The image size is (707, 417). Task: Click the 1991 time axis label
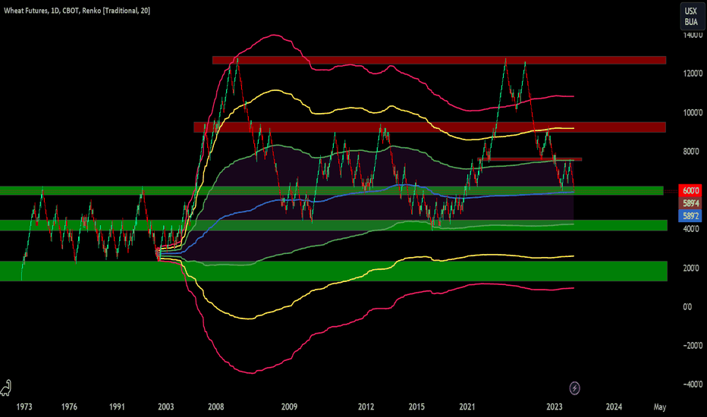click(x=117, y=406)
